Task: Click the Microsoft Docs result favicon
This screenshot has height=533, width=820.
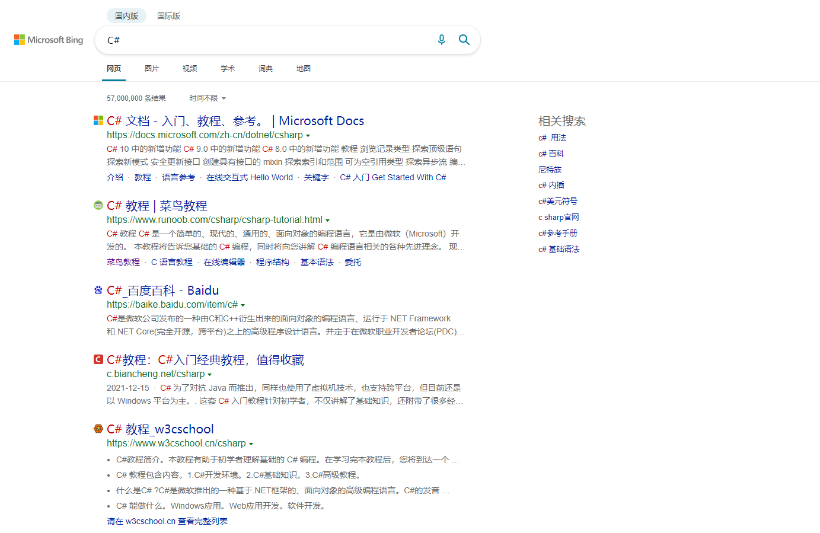Action: point(98,120)
